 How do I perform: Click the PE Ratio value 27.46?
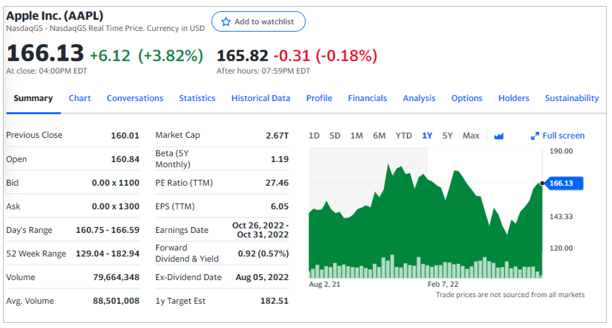pos(277,183)
